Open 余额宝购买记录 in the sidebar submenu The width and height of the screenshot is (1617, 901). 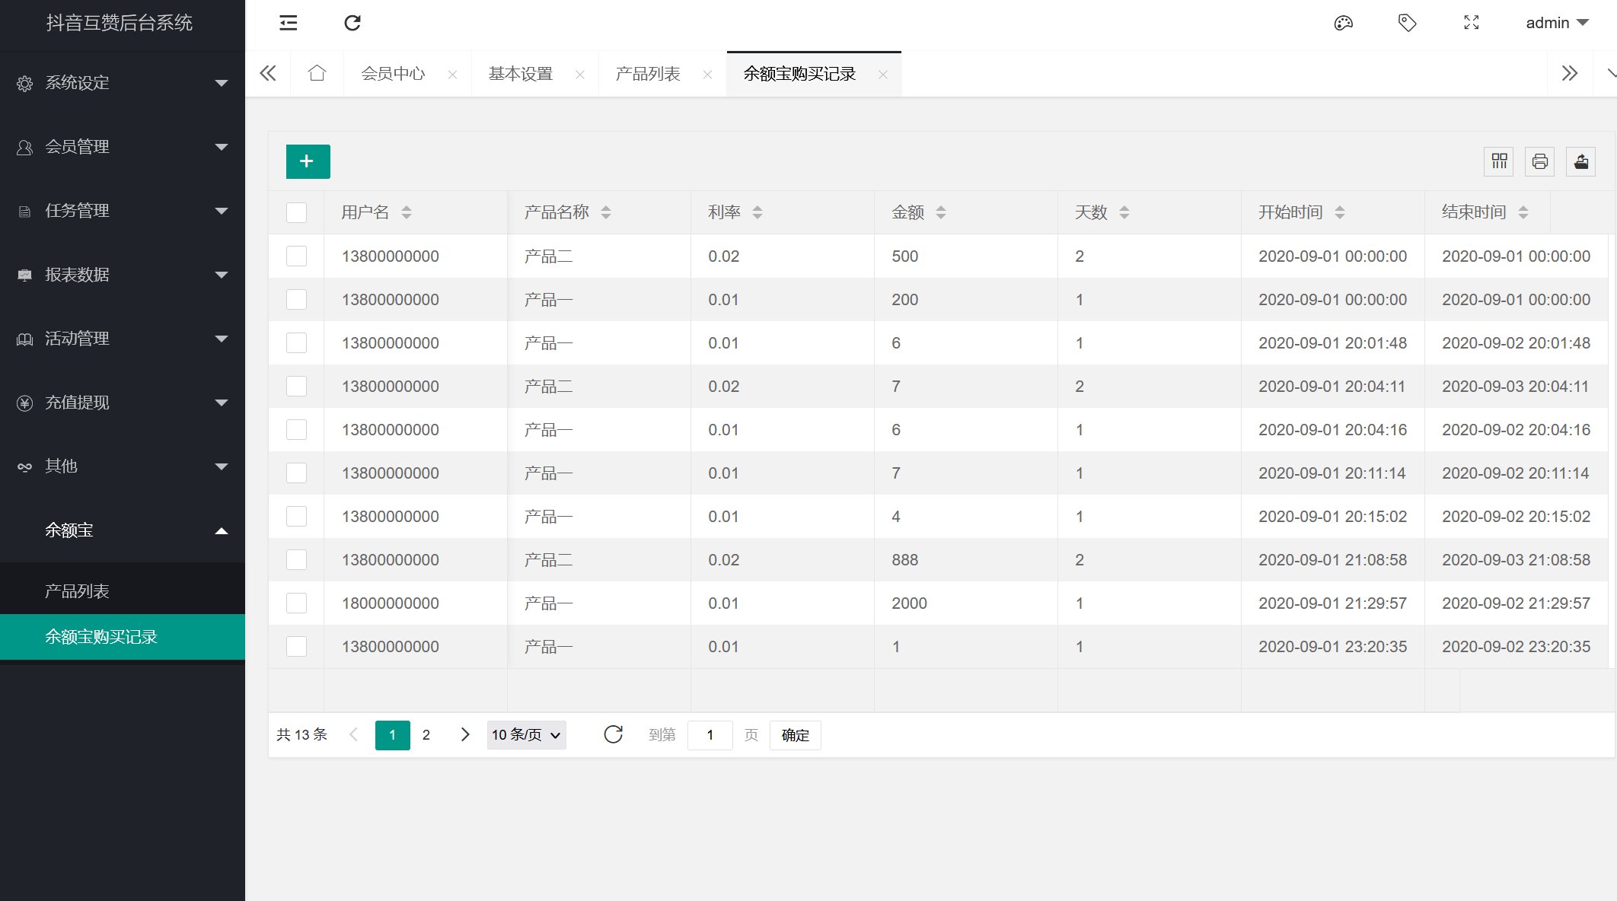(x=123, y=637)
